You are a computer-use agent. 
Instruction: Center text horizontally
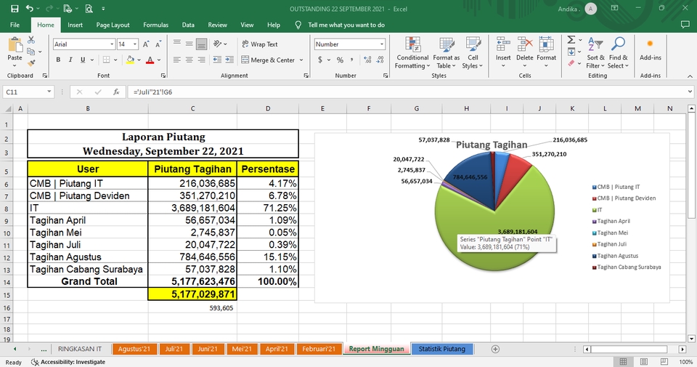click(189, 60)
